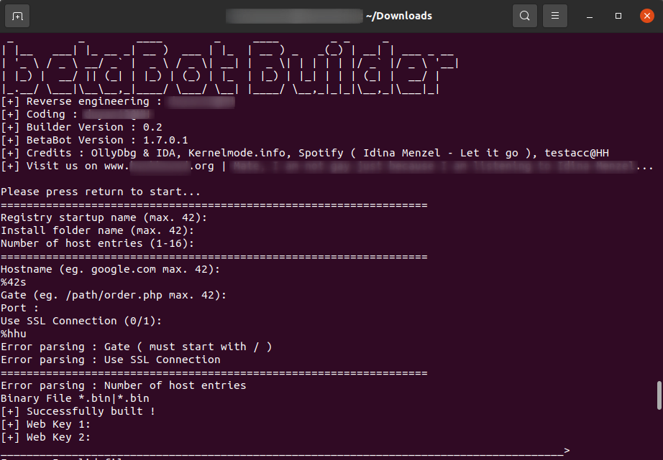
Task: Click the magnifier icon in the header bar
Action: [524, 15]
